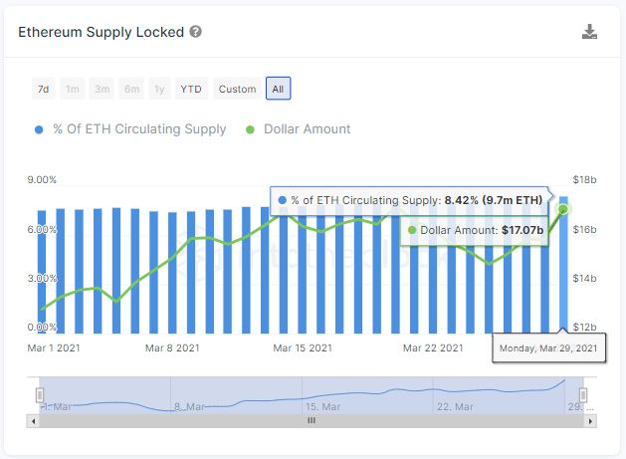
Task: Download the Ethereum Supply Locked chart
Action: tap(589, 32)
